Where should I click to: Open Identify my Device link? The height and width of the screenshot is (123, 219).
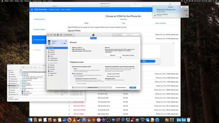tap(54, 10)
